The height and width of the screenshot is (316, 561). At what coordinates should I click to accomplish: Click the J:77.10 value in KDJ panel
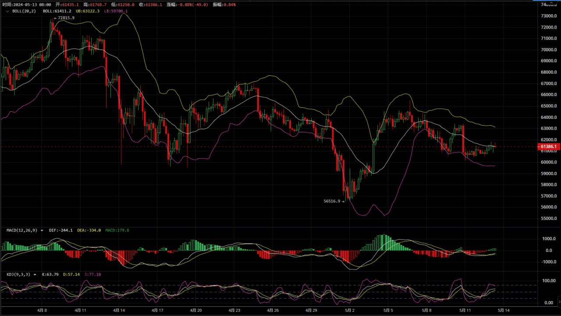(92, 274)
